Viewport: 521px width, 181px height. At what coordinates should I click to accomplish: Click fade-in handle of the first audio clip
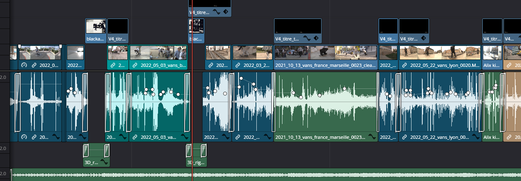click(17, 102)
